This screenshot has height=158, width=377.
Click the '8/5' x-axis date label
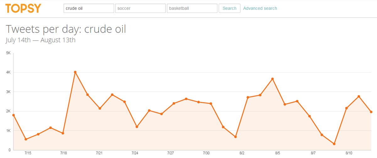pos(277,153)
